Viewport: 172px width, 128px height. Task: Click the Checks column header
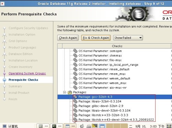click(117, 46)
